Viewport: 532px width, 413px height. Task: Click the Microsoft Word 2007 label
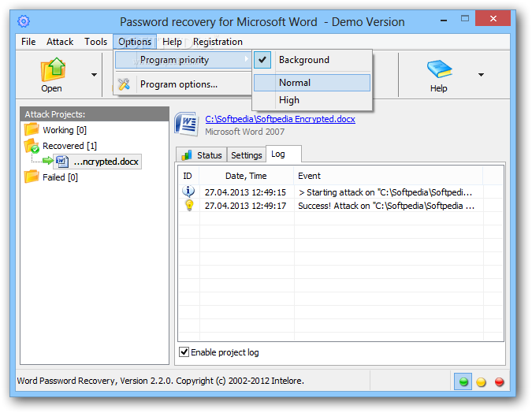[244, 132]
